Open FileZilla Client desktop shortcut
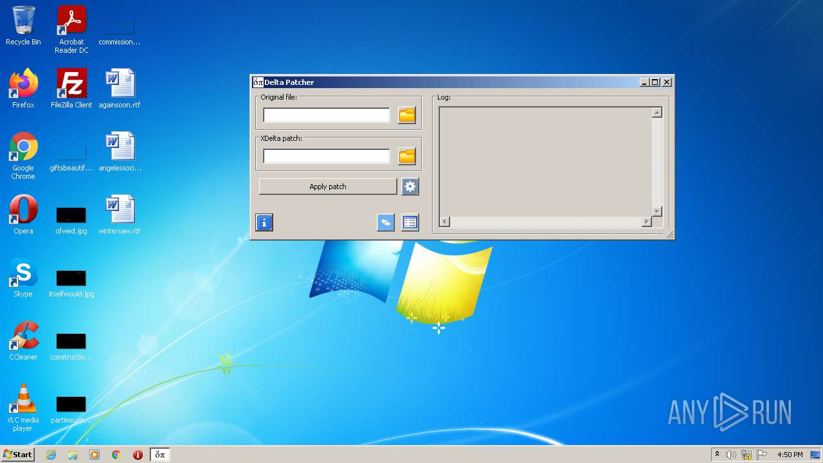823x463 pixels. 71,89
